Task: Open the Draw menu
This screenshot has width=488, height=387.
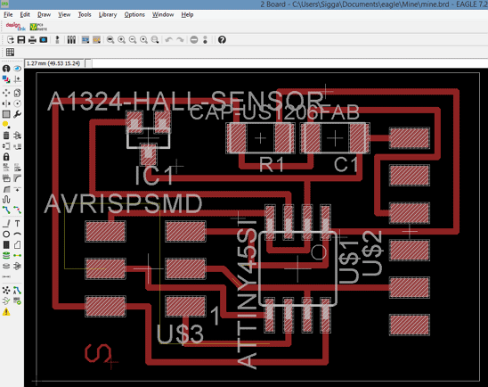Action: [44, 14]
